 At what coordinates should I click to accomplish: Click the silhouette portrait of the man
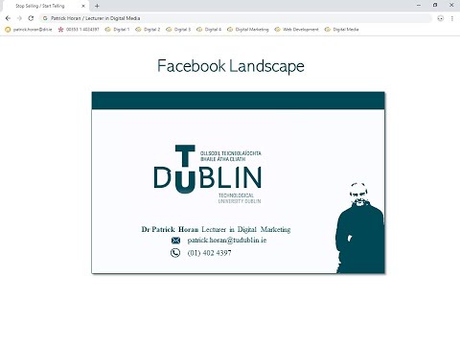click(360, 227)
